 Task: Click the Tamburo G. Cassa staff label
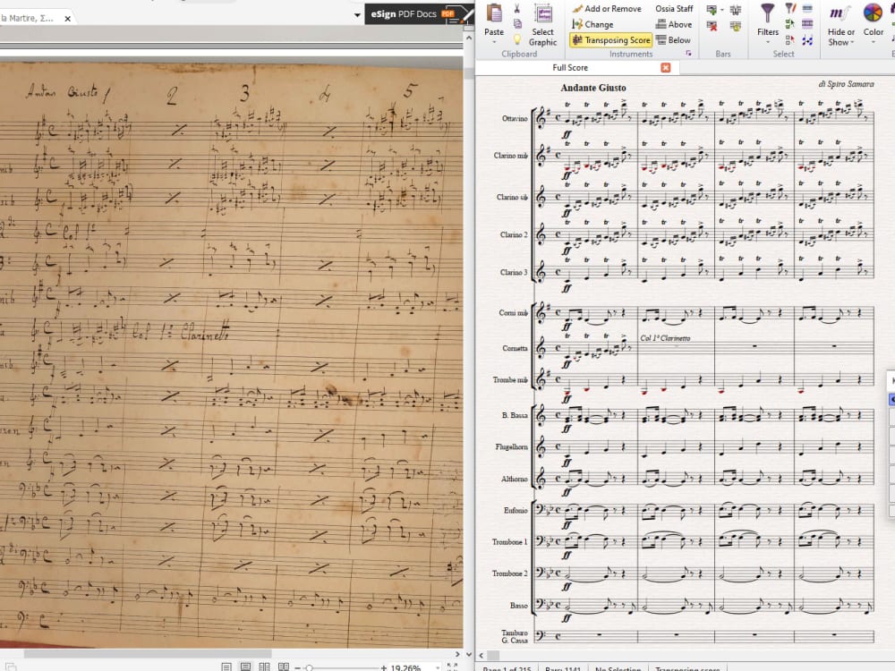pyautogui.click(x=515, y=637)
